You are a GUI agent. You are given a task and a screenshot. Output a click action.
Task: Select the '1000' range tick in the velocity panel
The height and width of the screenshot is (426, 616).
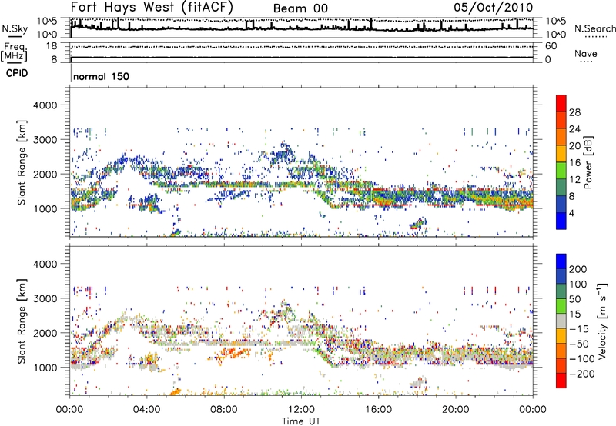click(x=45, y=368)
